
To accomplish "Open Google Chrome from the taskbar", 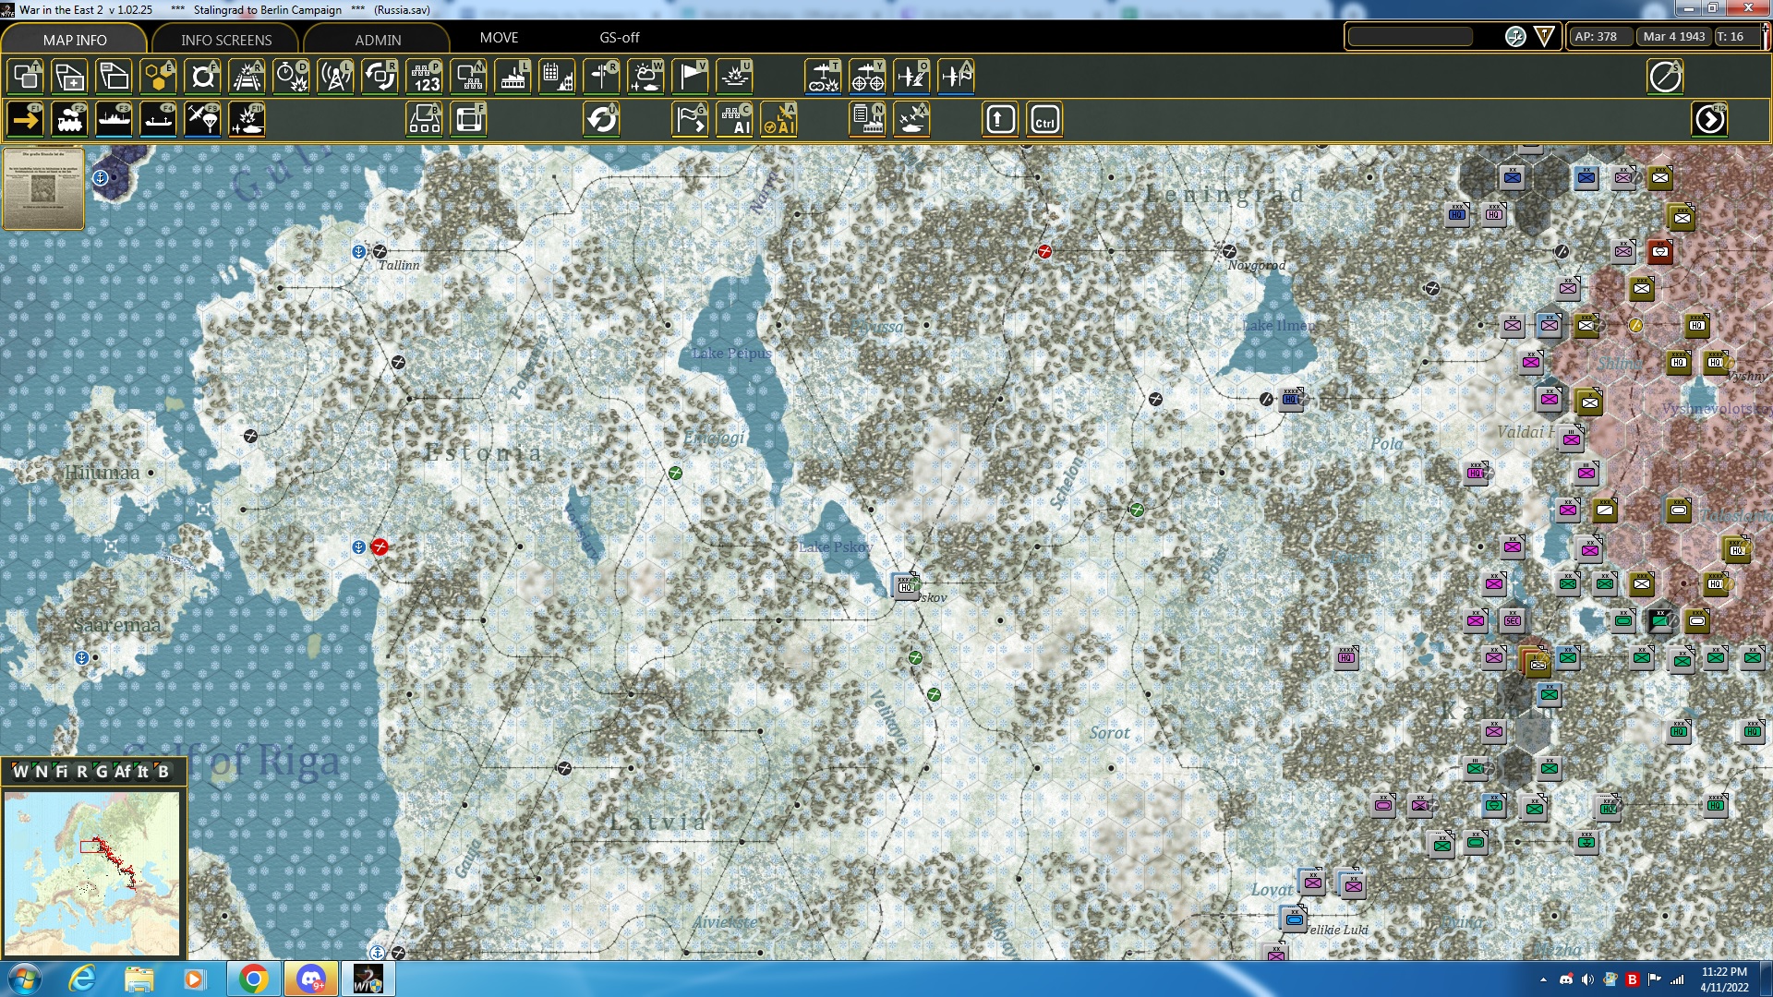I will click(x=253, y=979).
